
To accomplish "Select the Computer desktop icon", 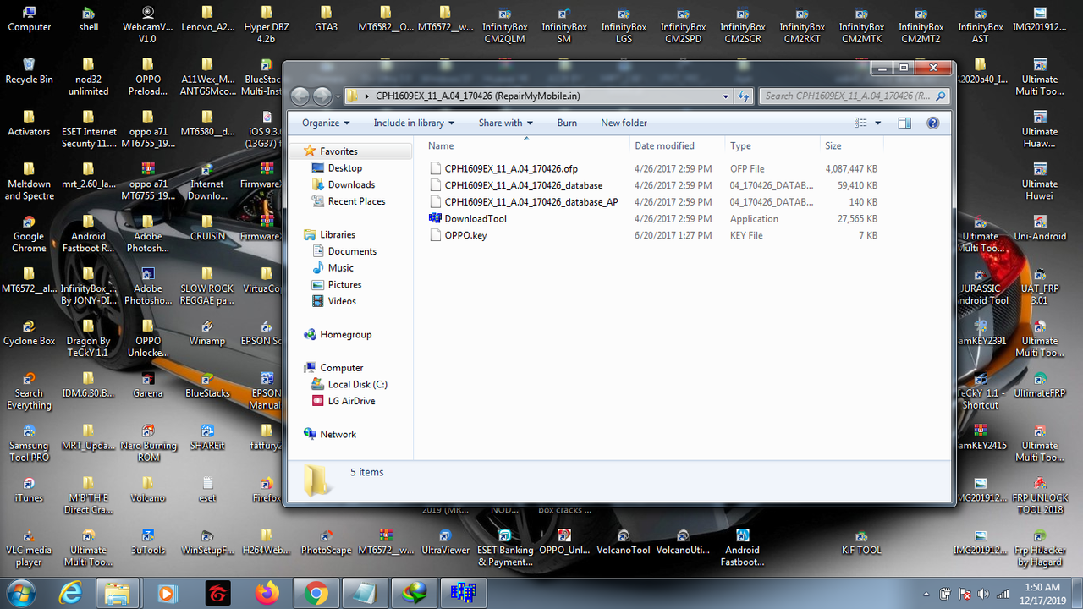I will click(29, 19).
